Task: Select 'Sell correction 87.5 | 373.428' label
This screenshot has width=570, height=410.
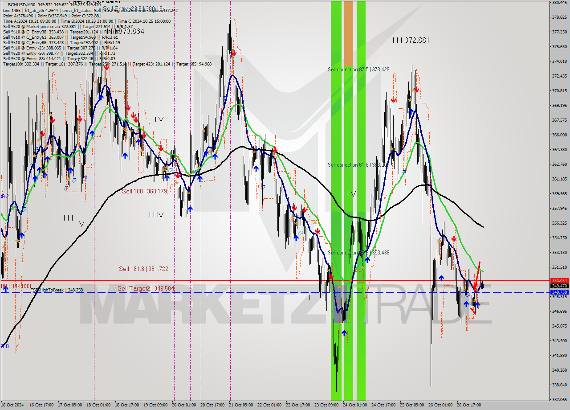Action: tap(358, 70)
